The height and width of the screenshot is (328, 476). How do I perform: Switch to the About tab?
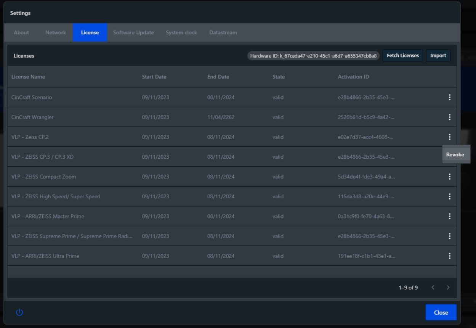21,32
